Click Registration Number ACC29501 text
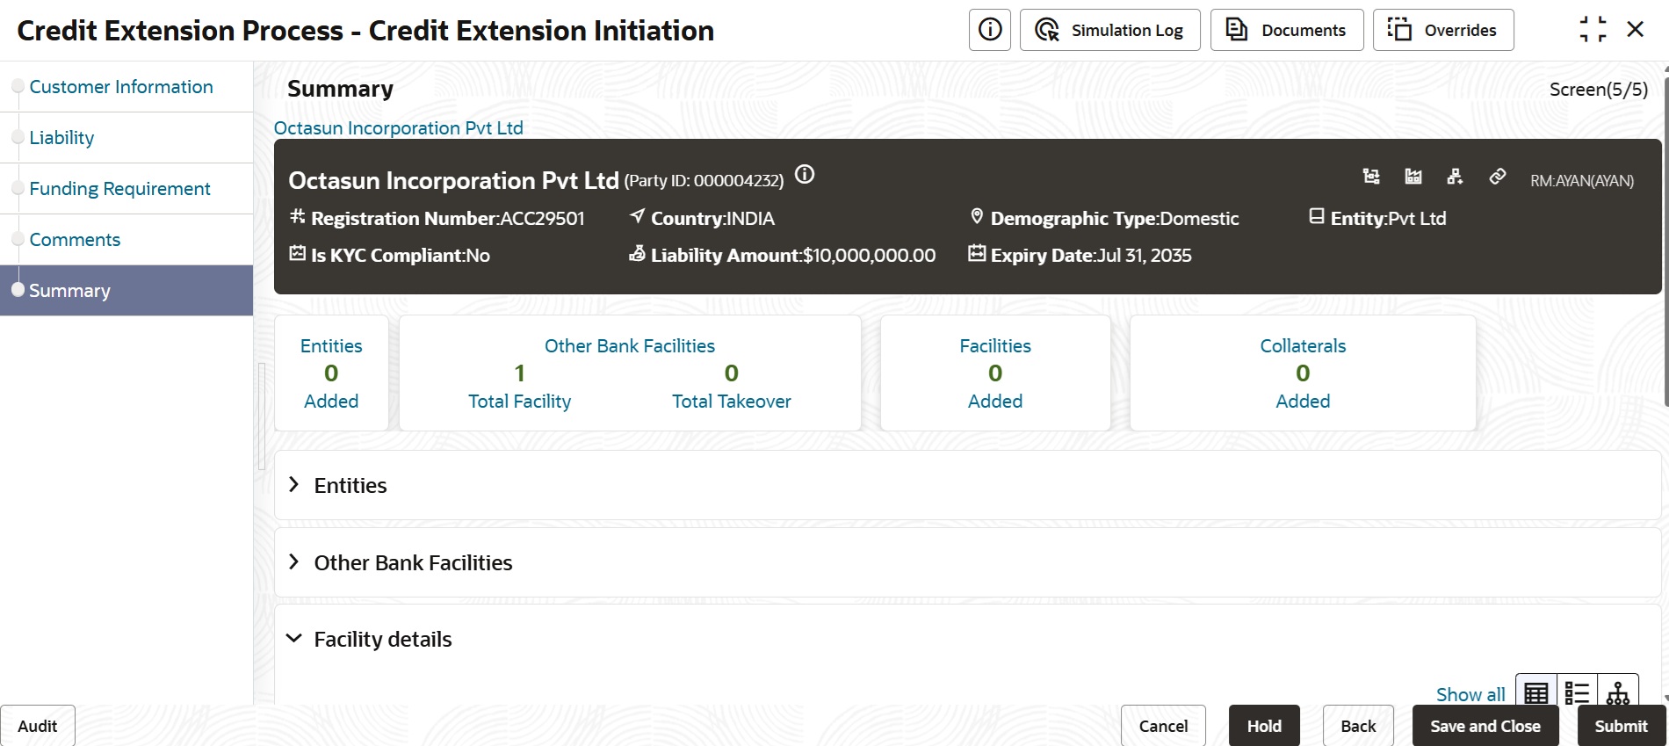1669x746 pixels. (448, 219)
